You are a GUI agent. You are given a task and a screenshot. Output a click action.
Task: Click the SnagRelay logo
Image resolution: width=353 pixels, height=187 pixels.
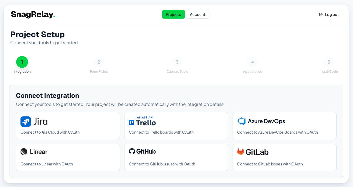33,14
